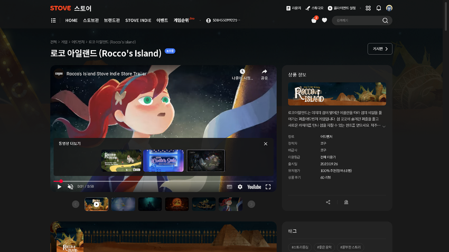This screenshot has width=449, height=252.
Task: Select the dark teal gallery thumbnail
Action: [x=150, y=204]
